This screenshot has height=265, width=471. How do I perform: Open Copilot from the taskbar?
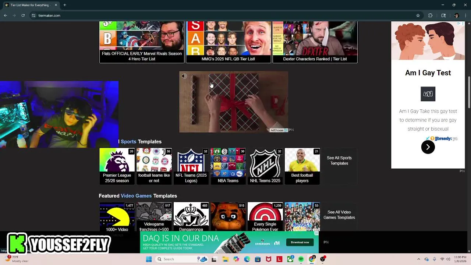236,259
